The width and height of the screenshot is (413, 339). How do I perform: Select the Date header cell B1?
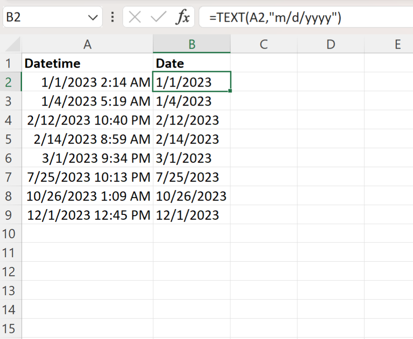[x=191, y=63]
